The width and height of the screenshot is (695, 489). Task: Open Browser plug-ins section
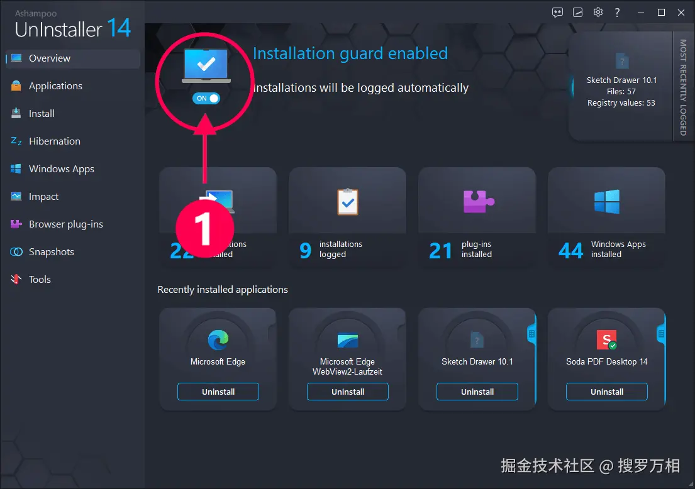pos(73,224)
